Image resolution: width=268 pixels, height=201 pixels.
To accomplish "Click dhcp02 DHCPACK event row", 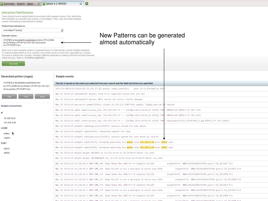I will tap(161, 153).
